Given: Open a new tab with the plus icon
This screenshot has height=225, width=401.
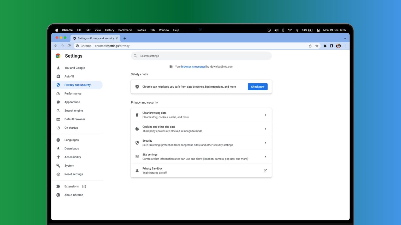Looking at the screenshot, I should (x=125, y=38).
